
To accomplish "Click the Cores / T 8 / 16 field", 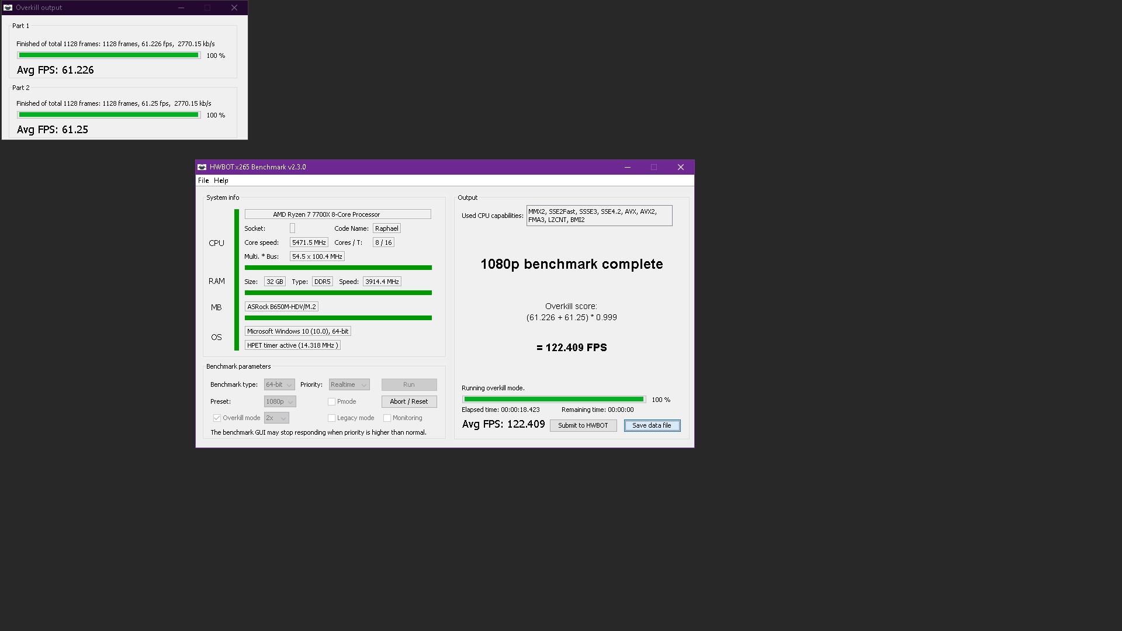I will pos(383,242).
